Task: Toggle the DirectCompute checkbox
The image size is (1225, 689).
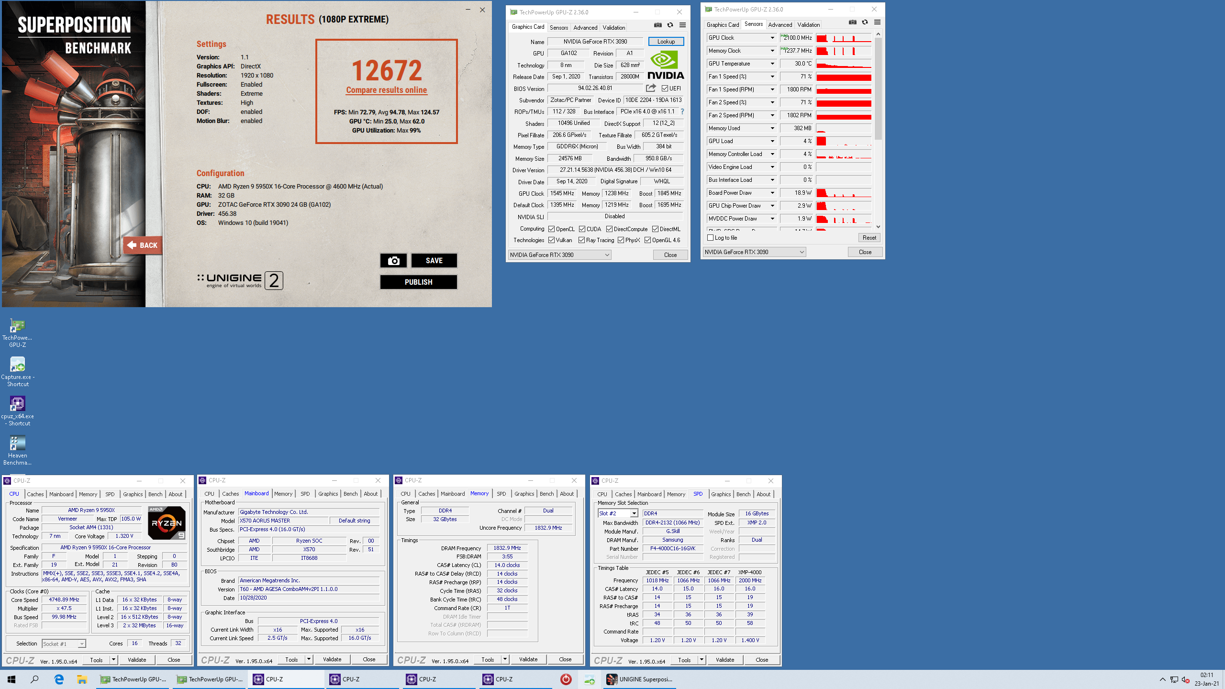Action: click(x=609, y=229)
